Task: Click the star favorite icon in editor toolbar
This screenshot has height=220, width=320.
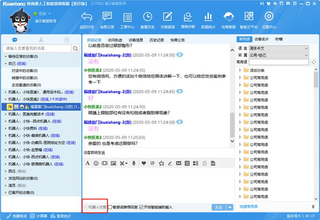Action: [x=161, y=163]
